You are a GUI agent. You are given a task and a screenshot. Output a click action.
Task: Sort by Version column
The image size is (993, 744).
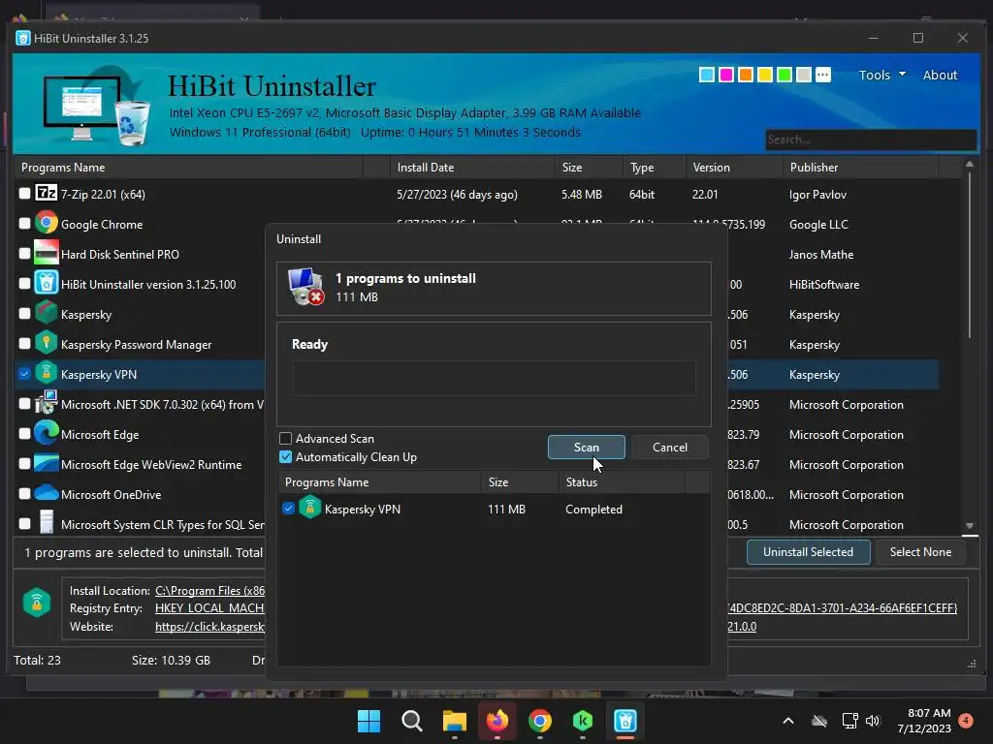[734, 167]
